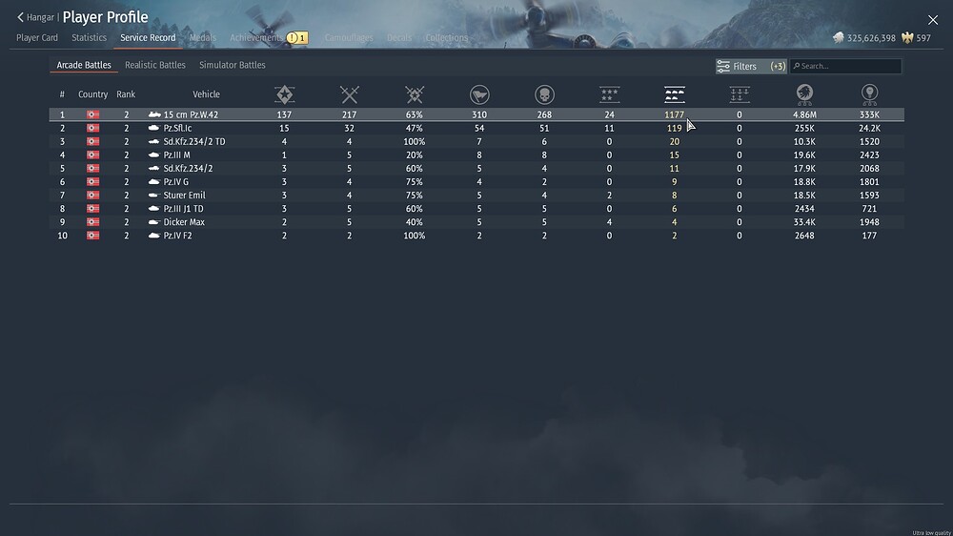953x536 pixels.
Task: Sort by air kills stars icon
Action: [610, 94]
